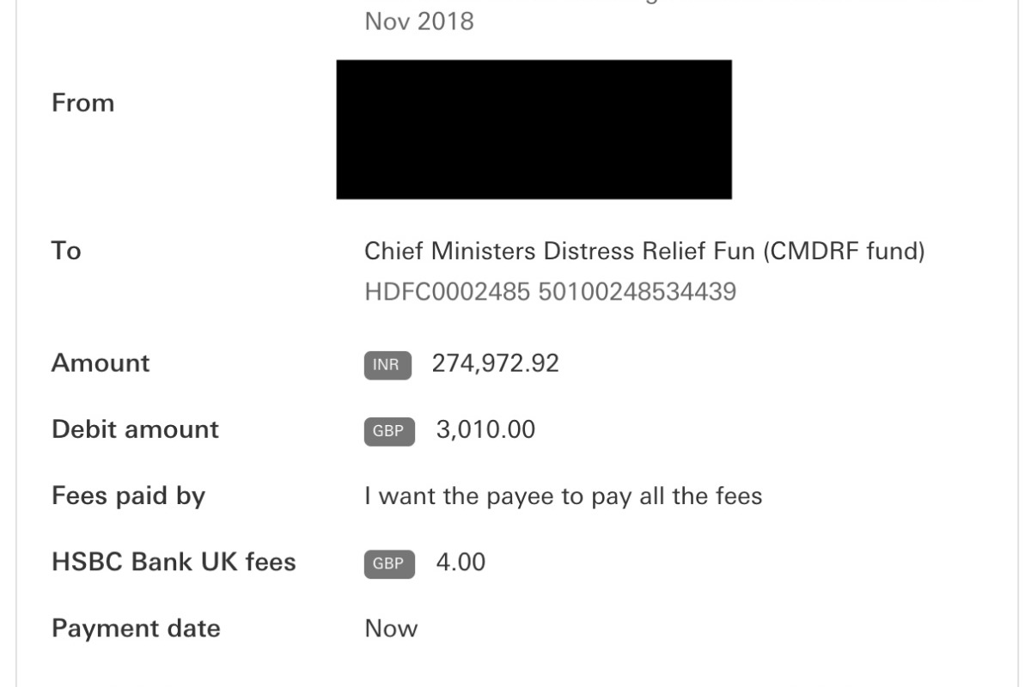1031x687 pixels.
Task: Click the debit amount value 3,010.00
Action: click(485, 429)
